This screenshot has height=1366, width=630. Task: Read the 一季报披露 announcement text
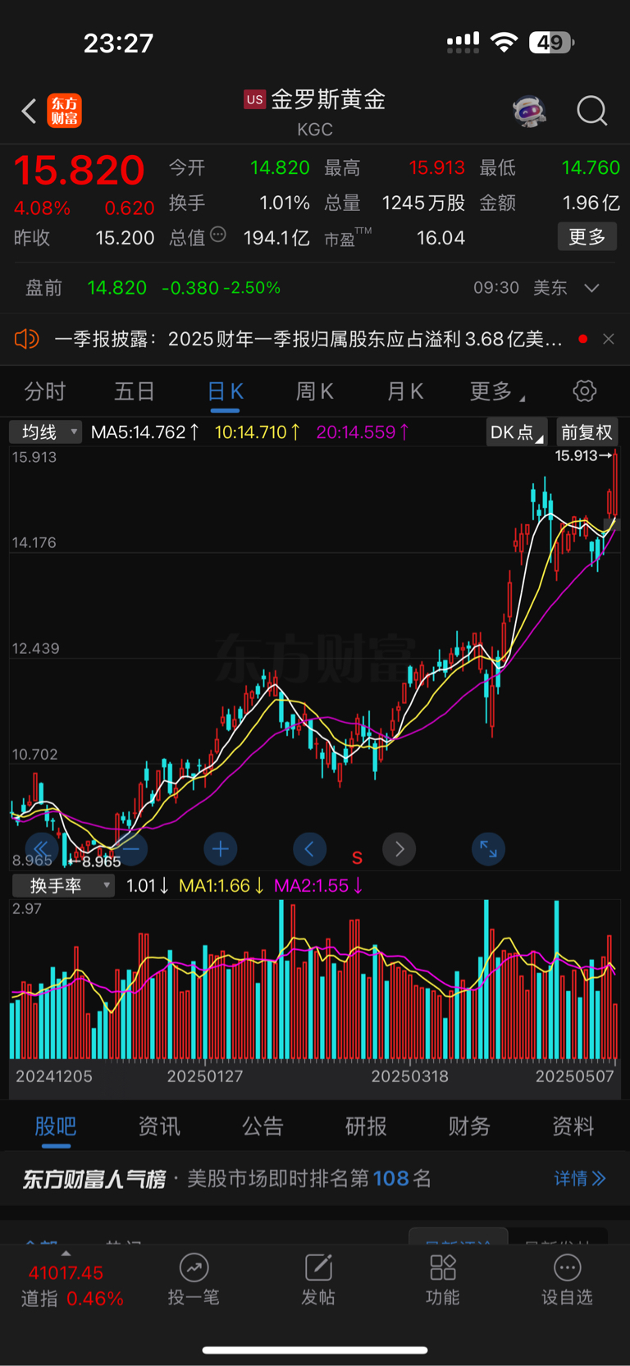coord(308,339)
